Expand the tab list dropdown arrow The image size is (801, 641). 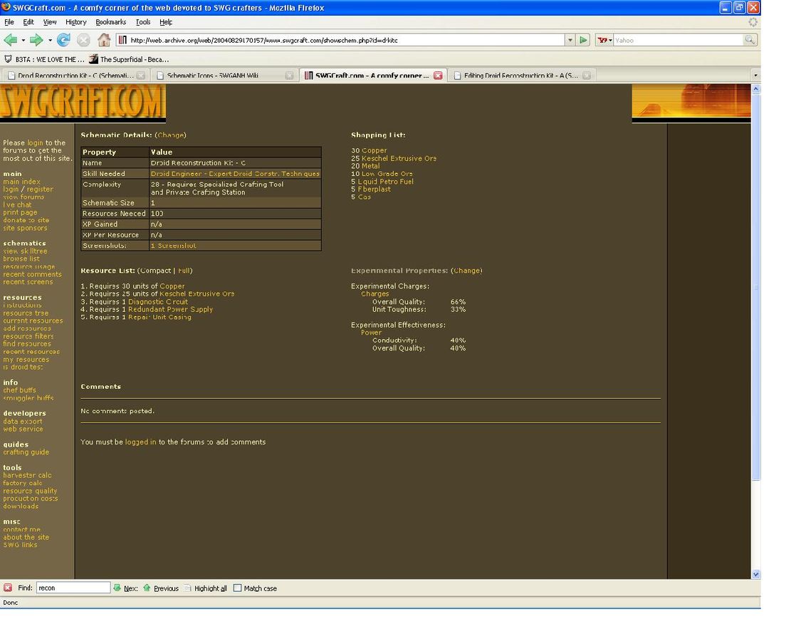coord(755,75)
